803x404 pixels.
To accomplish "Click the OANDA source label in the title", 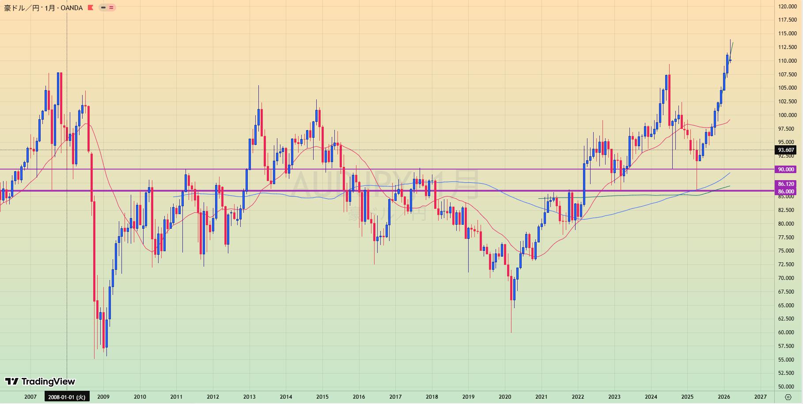I will click(72, 8).
